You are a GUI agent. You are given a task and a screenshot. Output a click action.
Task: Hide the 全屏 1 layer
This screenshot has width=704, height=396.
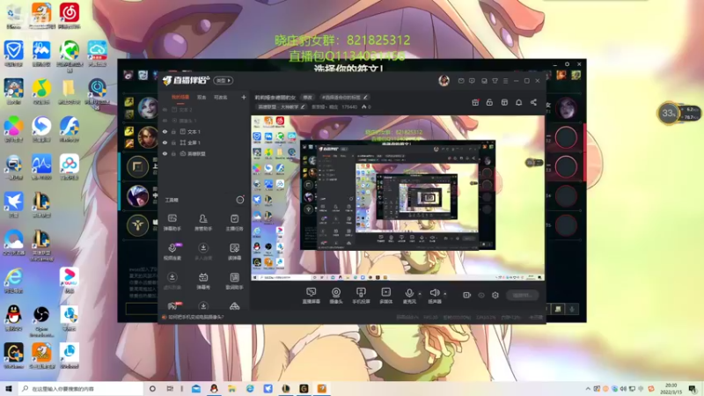pyautogui.click(x=165, y=143)
